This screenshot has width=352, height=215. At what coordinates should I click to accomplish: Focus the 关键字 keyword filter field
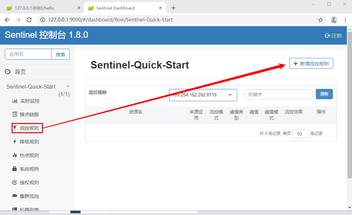coord(278,94)
